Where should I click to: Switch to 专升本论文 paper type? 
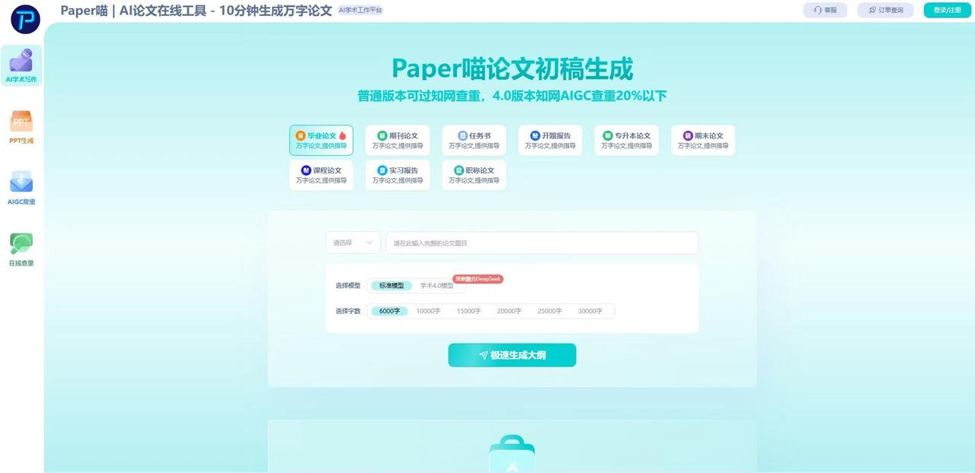(x=627, y=141)
